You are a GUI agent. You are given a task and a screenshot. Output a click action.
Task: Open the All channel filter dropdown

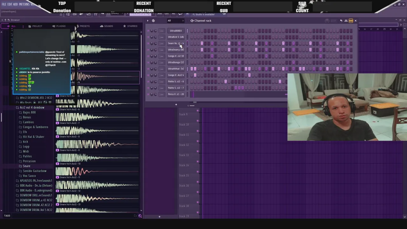[176, 21]
